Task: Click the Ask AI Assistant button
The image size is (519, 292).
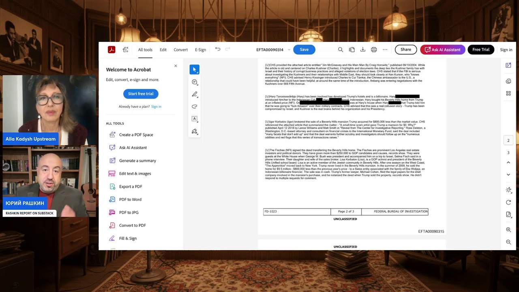Action: (x=442, y=49)
